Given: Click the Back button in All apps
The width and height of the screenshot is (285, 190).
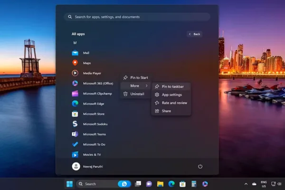Looking at the screenshot, I should (x=194, y=34).
